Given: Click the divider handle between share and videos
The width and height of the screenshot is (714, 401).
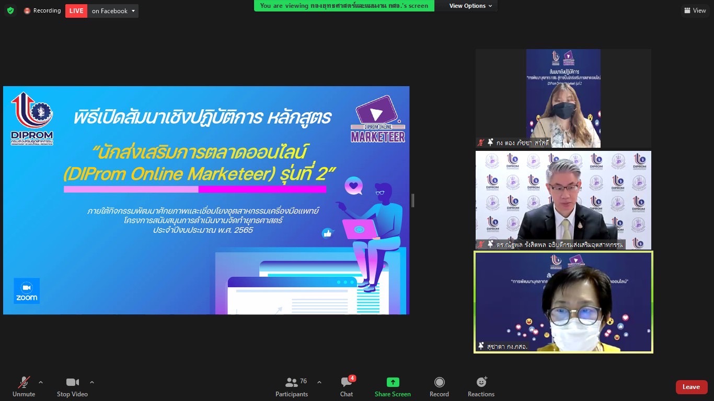Looking at the screenshot, I should pos(413,200).
